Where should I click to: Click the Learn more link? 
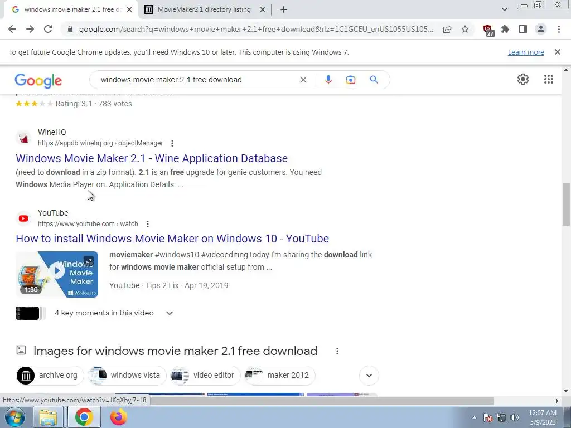pos(526,52)
